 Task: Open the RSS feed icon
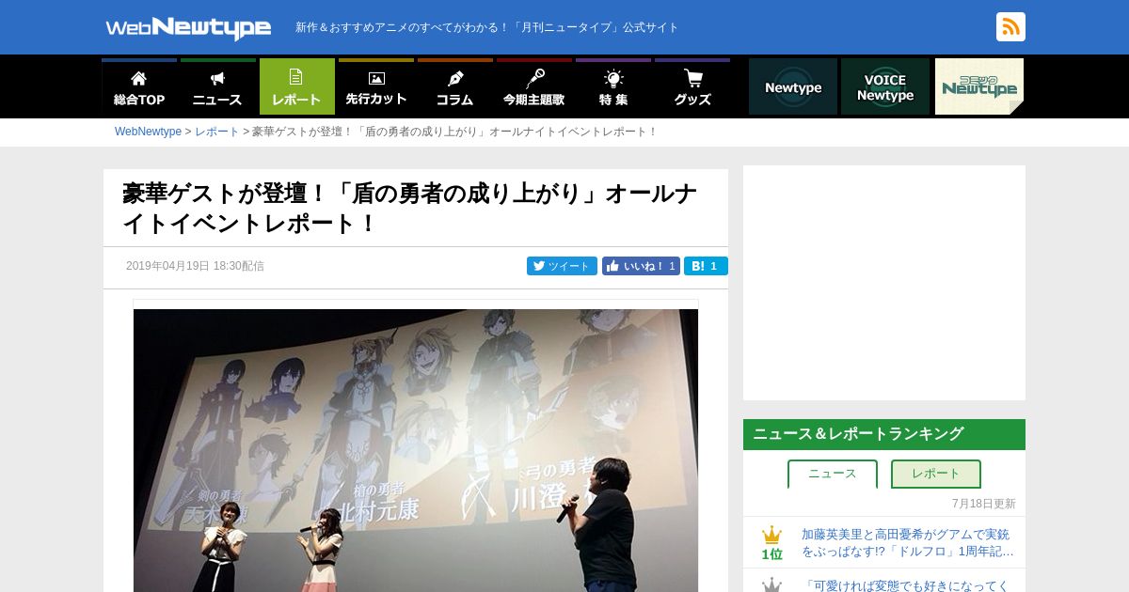tap(1010, 26)
